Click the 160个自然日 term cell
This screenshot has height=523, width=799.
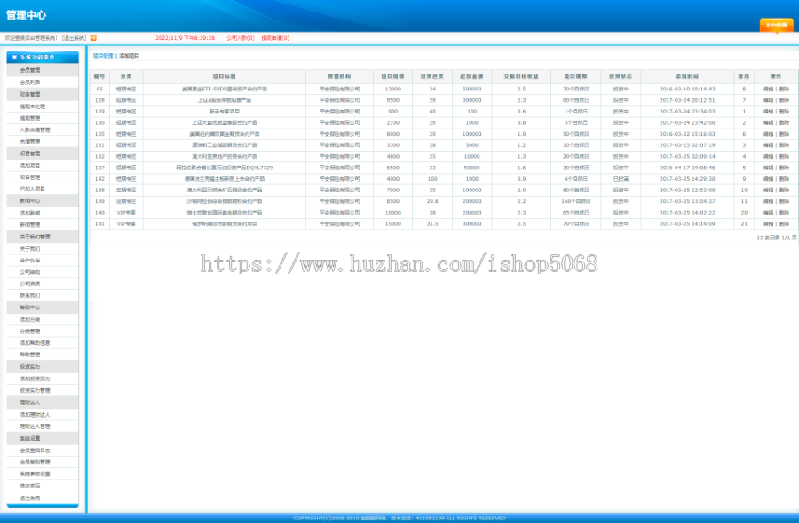pyautogui.click(x=576, y=201)
